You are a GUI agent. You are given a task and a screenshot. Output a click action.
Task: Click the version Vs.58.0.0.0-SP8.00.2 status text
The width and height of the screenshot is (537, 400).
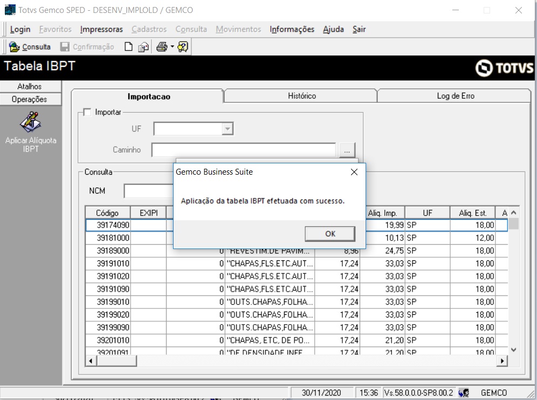coord(418,392)
